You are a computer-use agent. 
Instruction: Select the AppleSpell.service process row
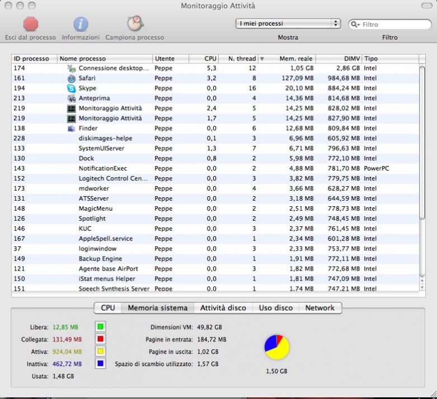pos(215,239)
